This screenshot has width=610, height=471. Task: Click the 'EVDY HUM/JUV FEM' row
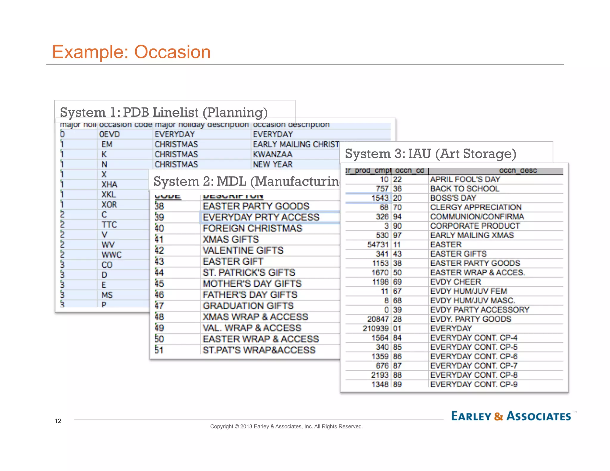[454, 291]
